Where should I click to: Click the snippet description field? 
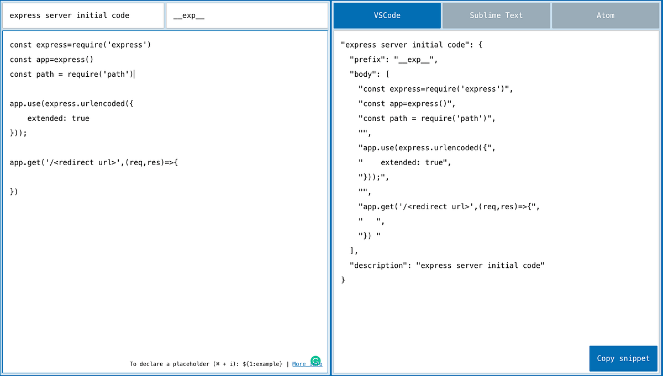83,15
